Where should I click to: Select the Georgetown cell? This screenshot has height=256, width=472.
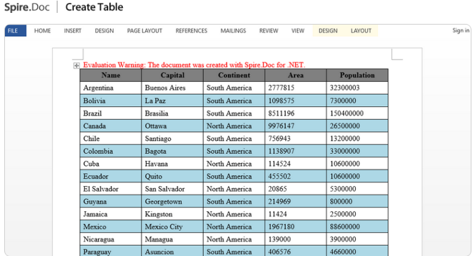click(x=173, y=201)
